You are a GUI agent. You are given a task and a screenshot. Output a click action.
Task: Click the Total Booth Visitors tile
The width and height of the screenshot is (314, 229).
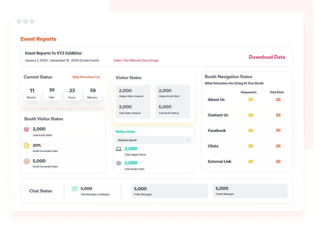tap(173, 109)
